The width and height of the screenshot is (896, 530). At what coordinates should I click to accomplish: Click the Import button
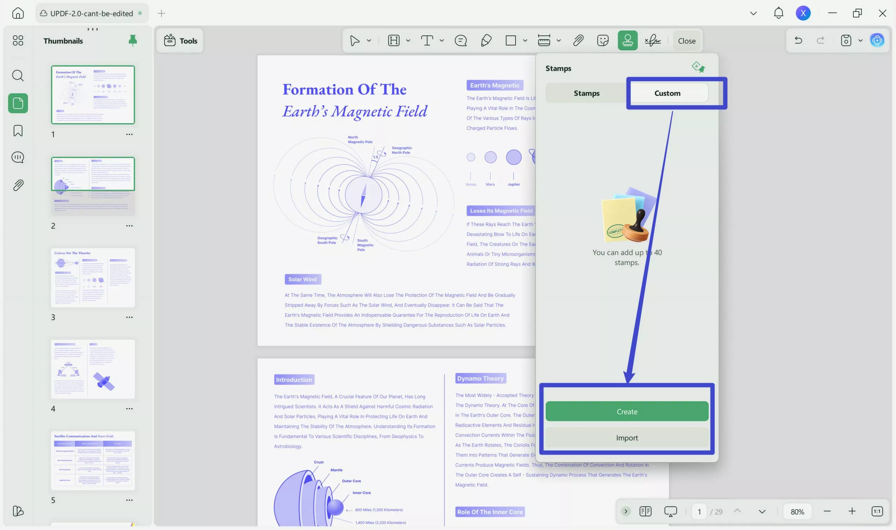point(627,438)
